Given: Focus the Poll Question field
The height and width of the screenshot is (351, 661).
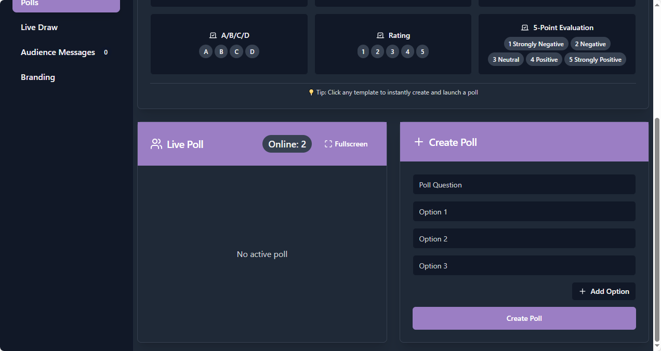Looking at the screenshot, I should pos(524,185).
